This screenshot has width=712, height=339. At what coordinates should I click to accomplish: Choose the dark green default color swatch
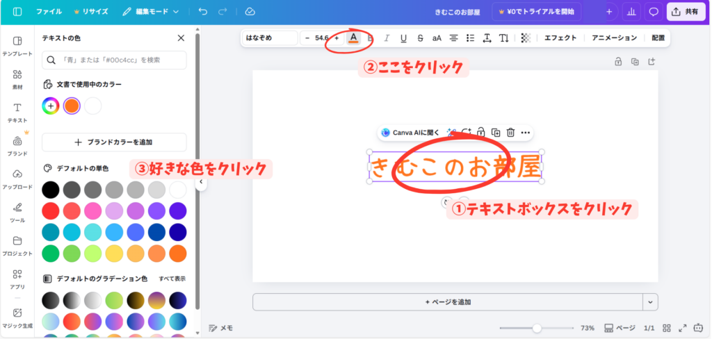[50, 254]
